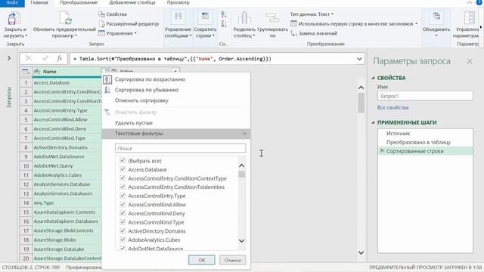Click scroll-up arrow in filter list
Viewport: 484px width, 272px height.
pos(242,165)
